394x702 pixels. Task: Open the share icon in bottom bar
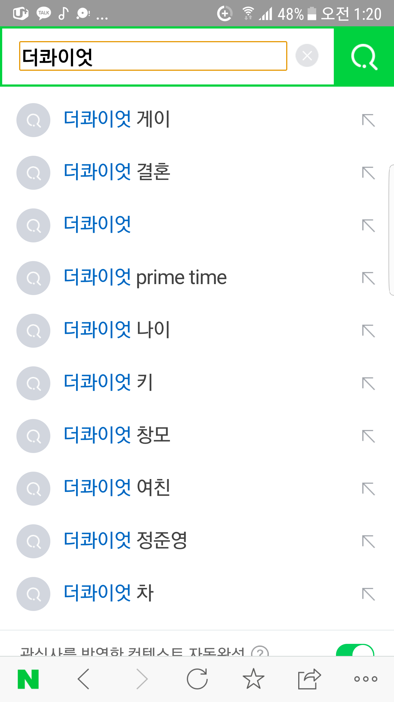pos(309,679)
